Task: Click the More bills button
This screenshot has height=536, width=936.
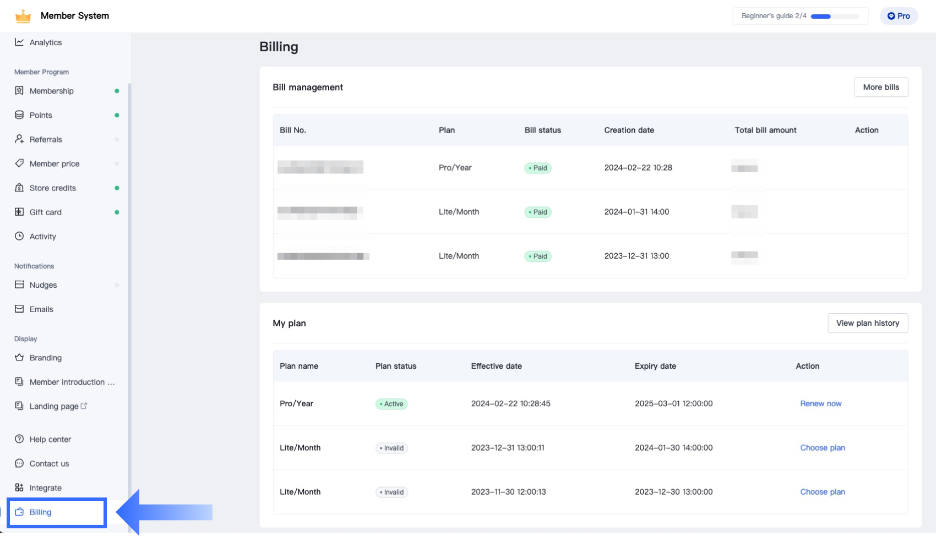Action: pyautogui.click(x=880, y=87)
